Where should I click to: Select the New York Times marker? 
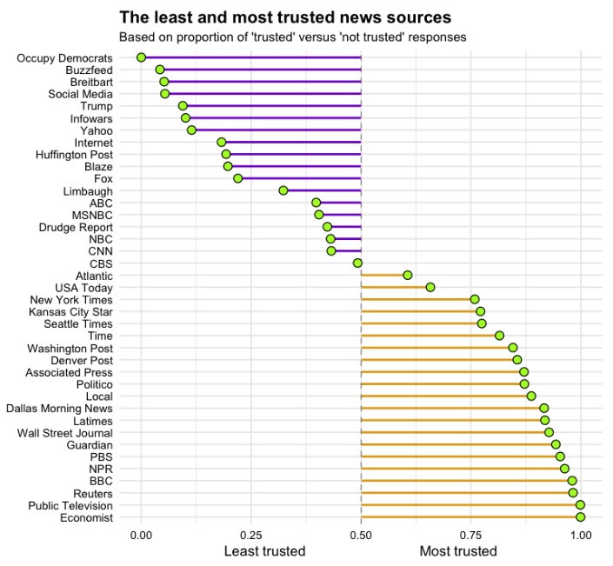tap(475, 299)
